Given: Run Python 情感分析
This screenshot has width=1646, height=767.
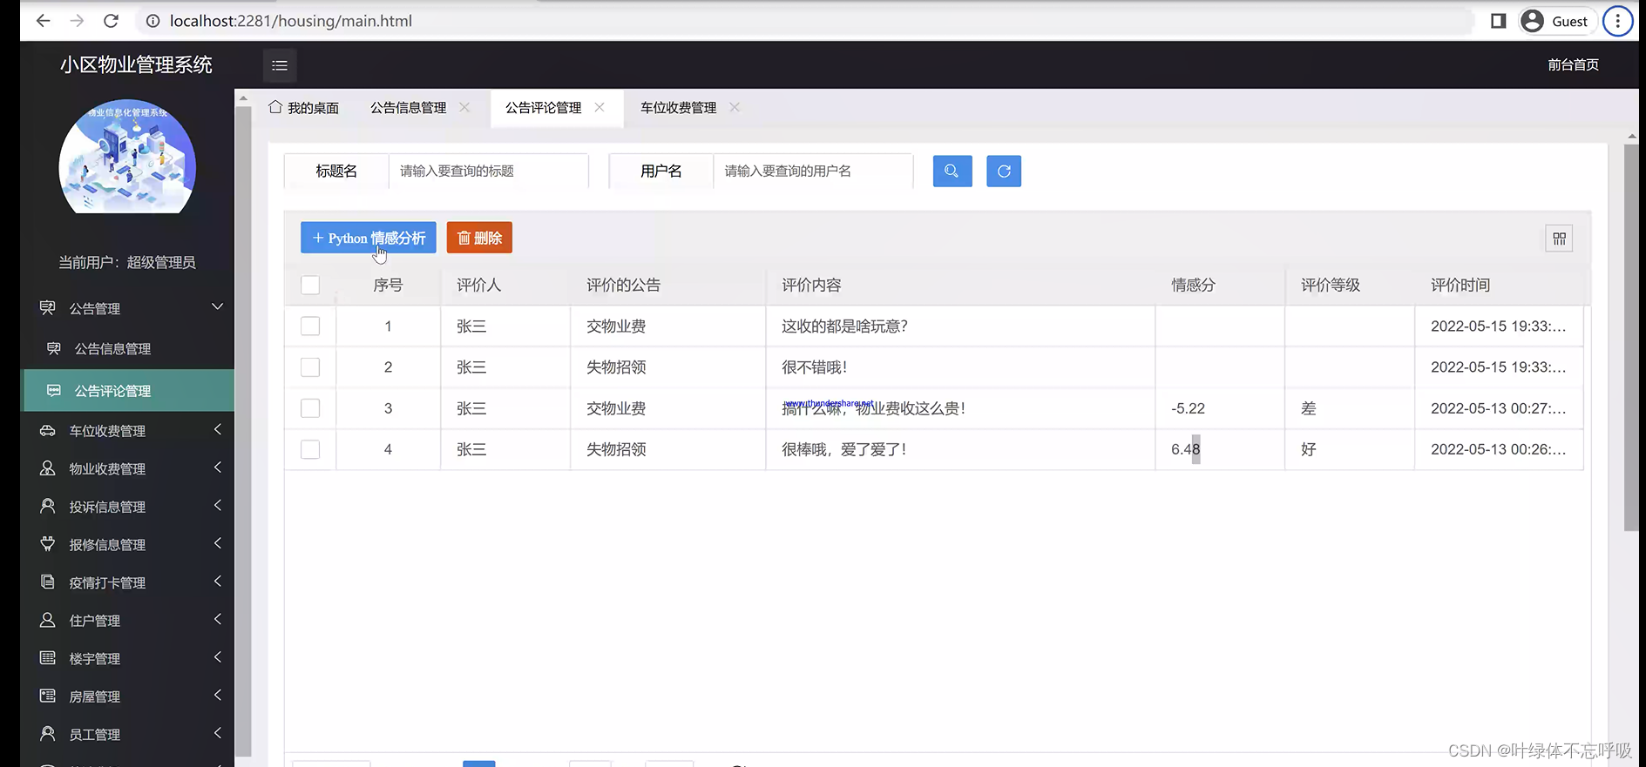Looking at the screenshot, I should click(x=369, y=238).
